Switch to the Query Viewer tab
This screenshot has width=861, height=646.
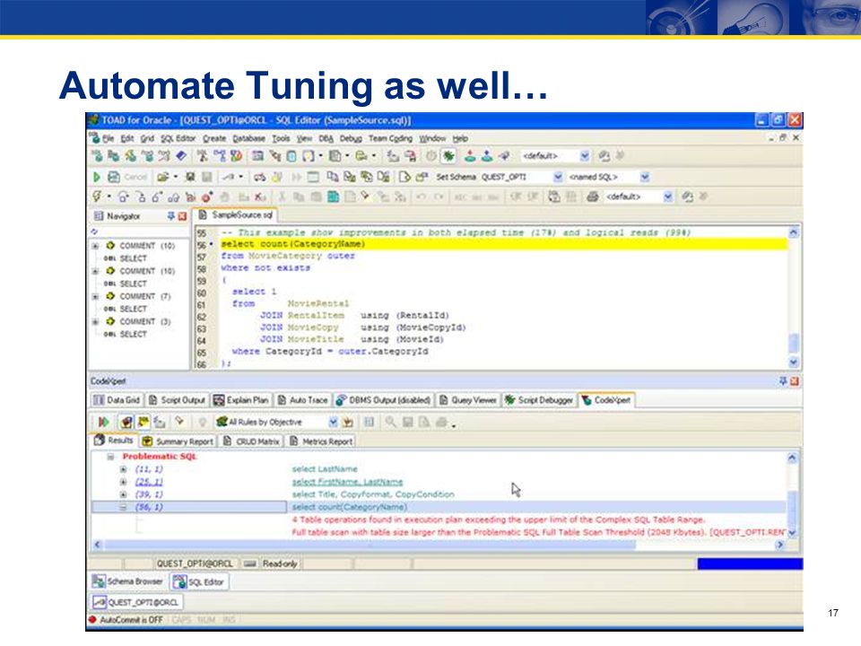[x=468, y=400]
